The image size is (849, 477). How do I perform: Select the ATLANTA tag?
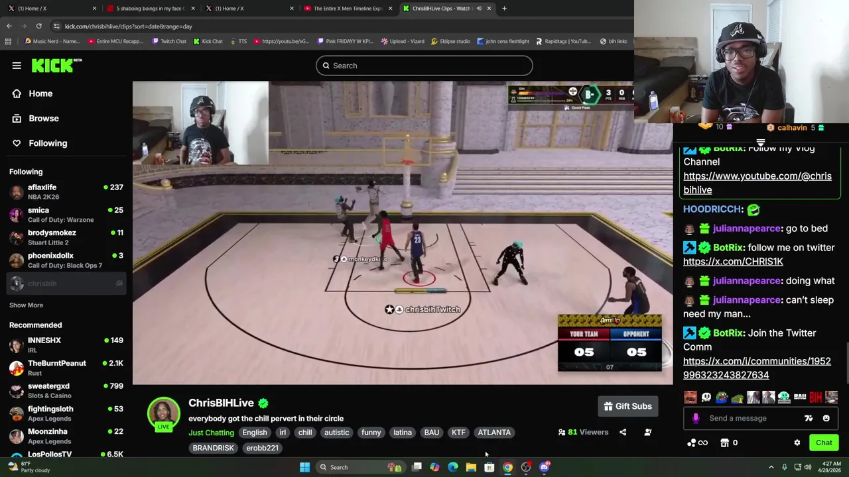(x=494, y=433)
